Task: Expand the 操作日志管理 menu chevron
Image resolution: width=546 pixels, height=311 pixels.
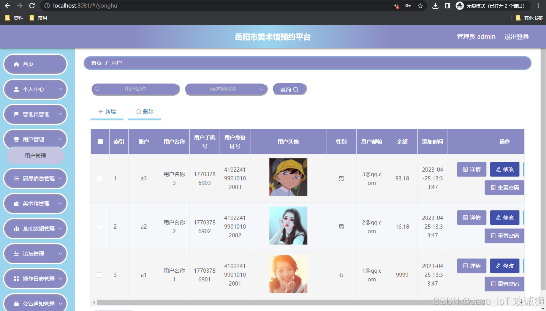Action: pyautogui.click(x=60, y=279)
